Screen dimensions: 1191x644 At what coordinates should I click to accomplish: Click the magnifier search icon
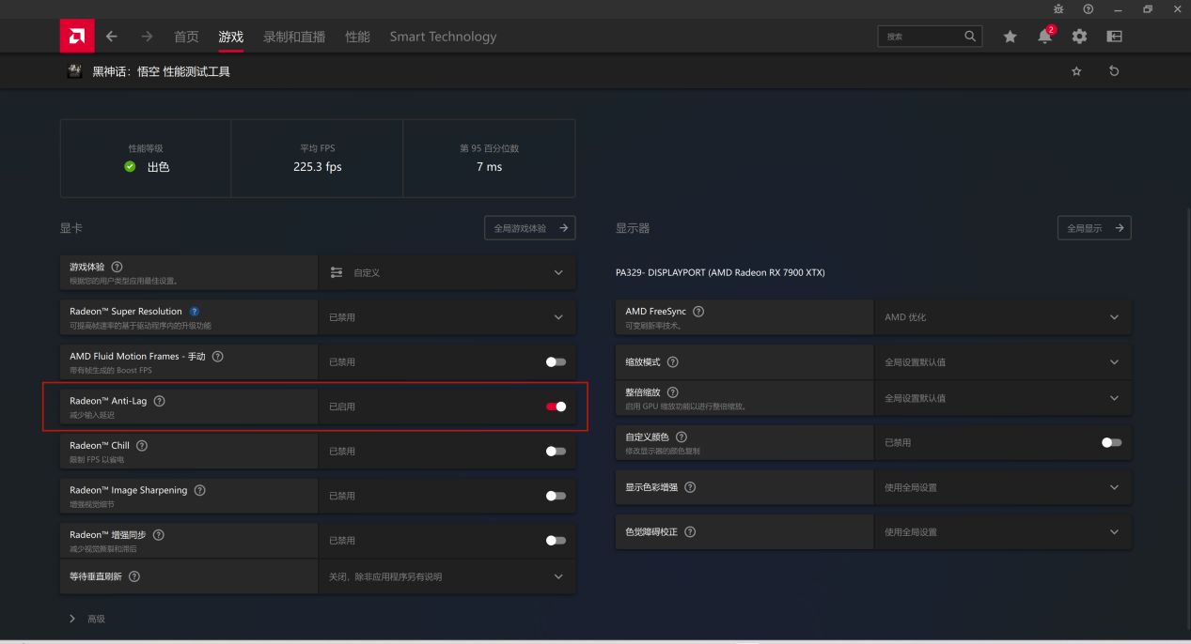click(x=970, y=37)
